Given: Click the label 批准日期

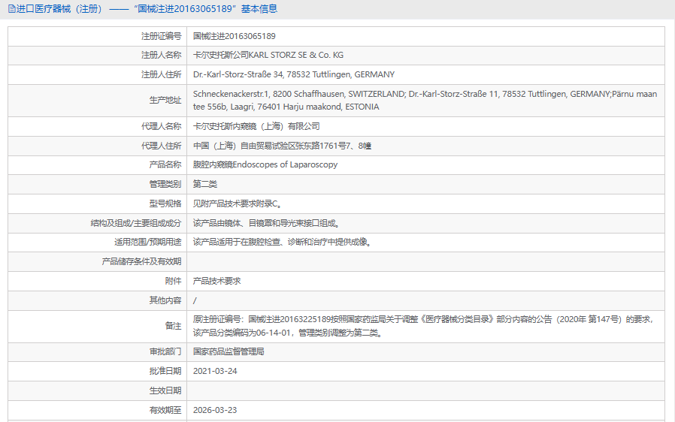Looking at the screenshot, I should click(165, 371).
